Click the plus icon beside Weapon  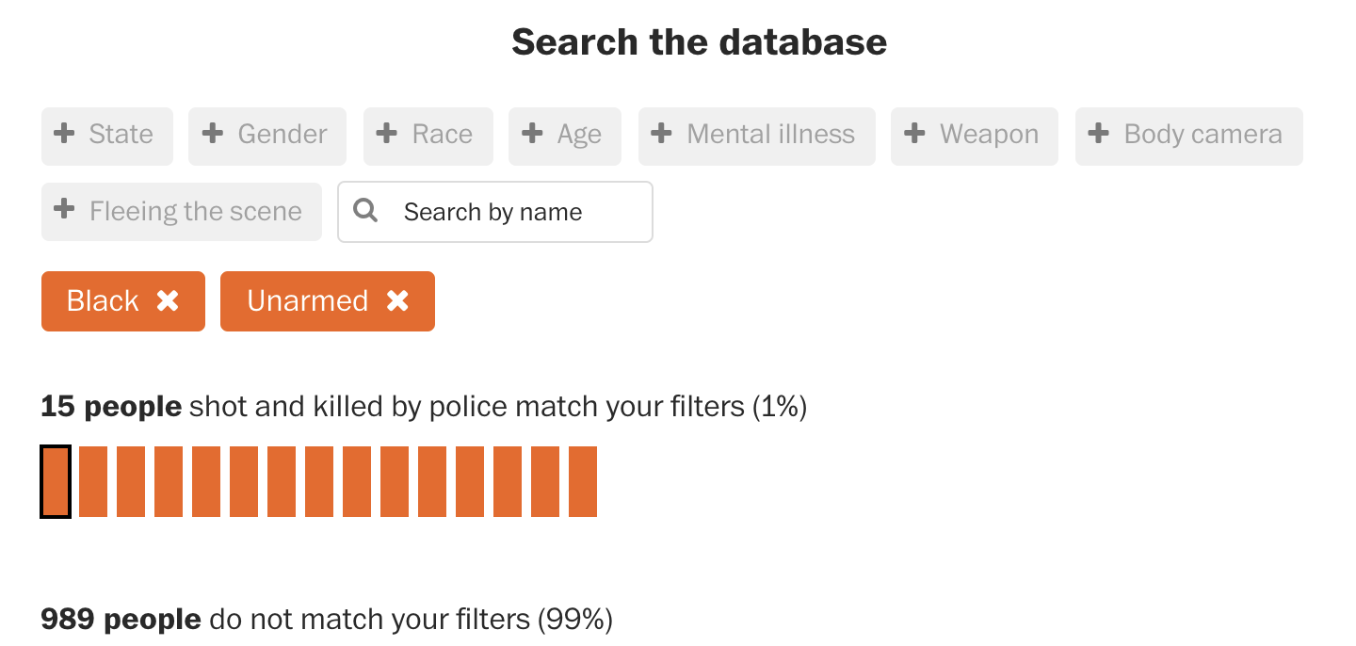(x=914, y=134)
